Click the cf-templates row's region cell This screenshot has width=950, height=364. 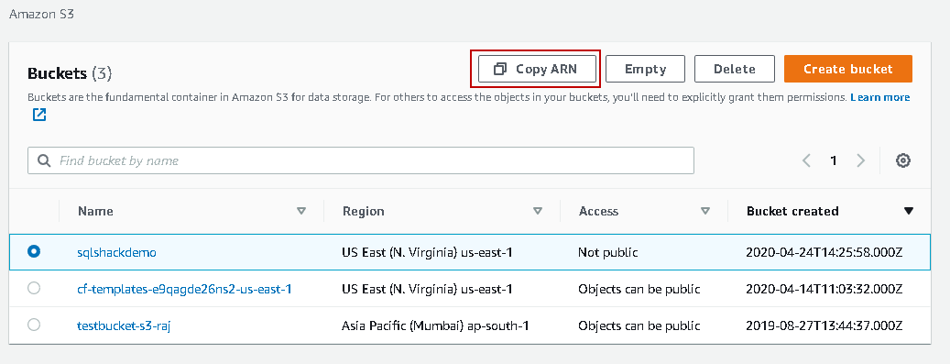[427, 289]
